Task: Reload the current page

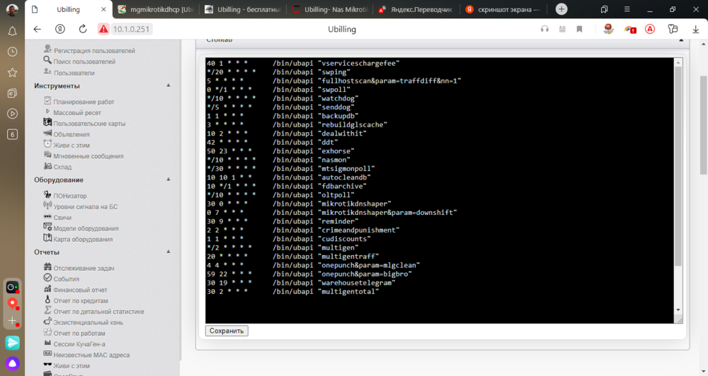Action: [83, 29]
